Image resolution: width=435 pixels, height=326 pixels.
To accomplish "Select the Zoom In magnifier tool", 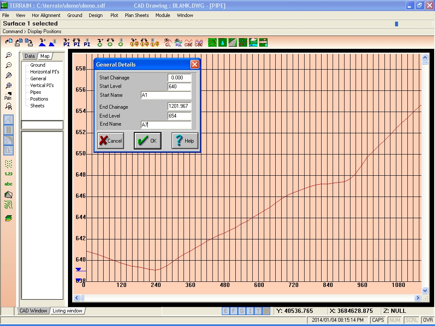I will click(x=8, y=55).
